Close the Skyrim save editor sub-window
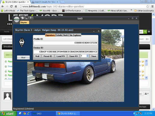The image size is (155, 116). (98, 31)
